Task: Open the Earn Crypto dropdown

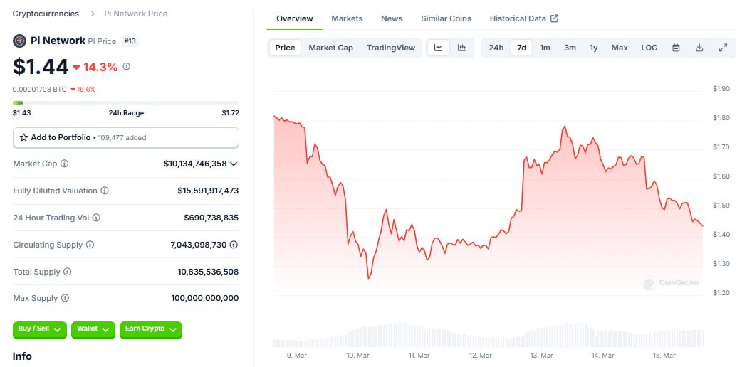Action: [x=150, y=329]
